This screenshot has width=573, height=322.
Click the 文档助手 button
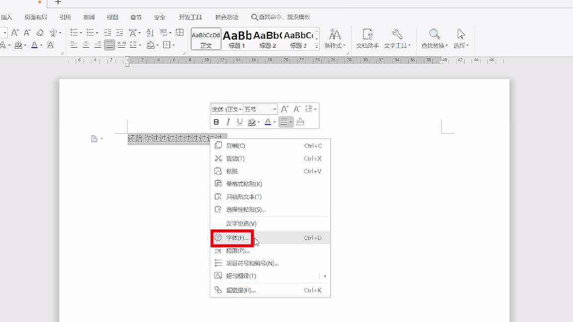(367, 39)
